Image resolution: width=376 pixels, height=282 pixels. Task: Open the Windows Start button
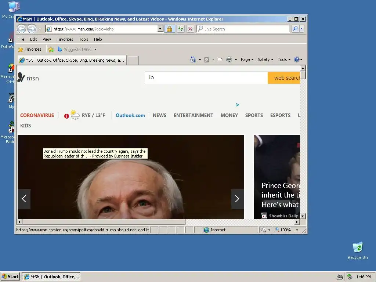(10, 277)
